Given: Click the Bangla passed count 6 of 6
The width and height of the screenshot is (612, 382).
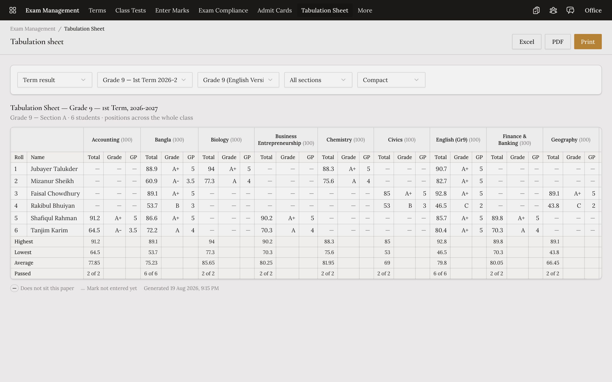Looking at the screenshot, I should coord(151,273).
